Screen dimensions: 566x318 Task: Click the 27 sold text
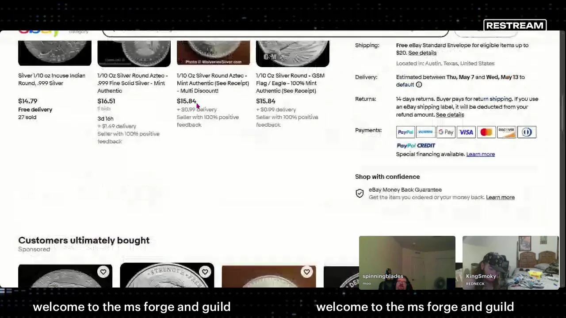pos(27,117)
